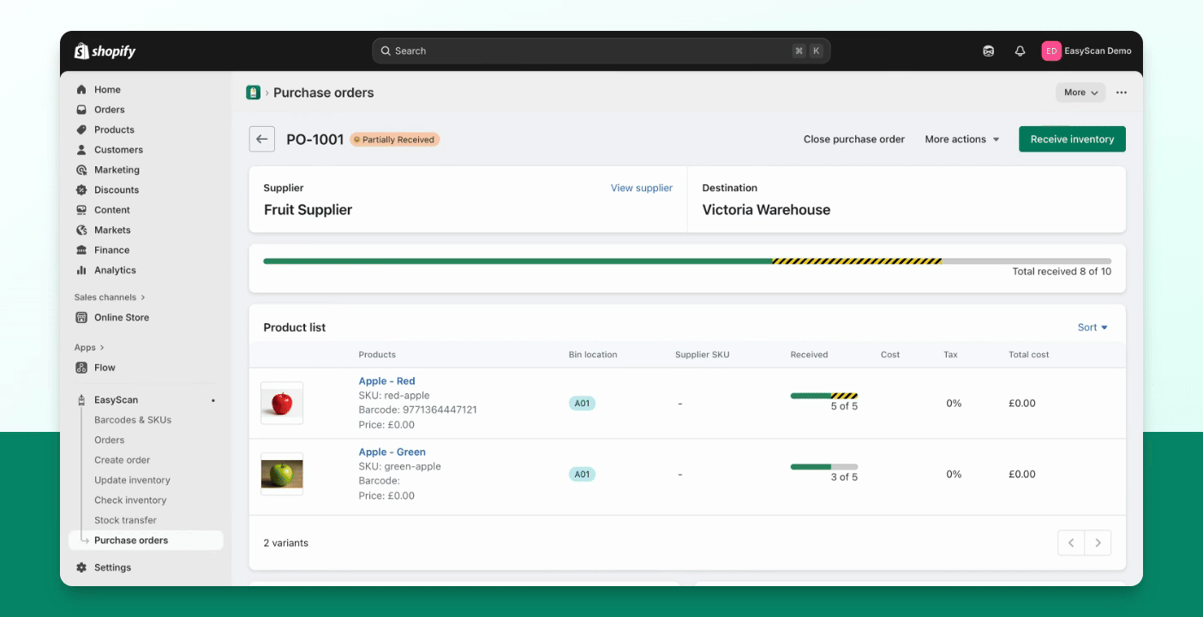Click the total received progress bar
The height and width of the screenshot is (617, 1203).
tap(687, 261)
